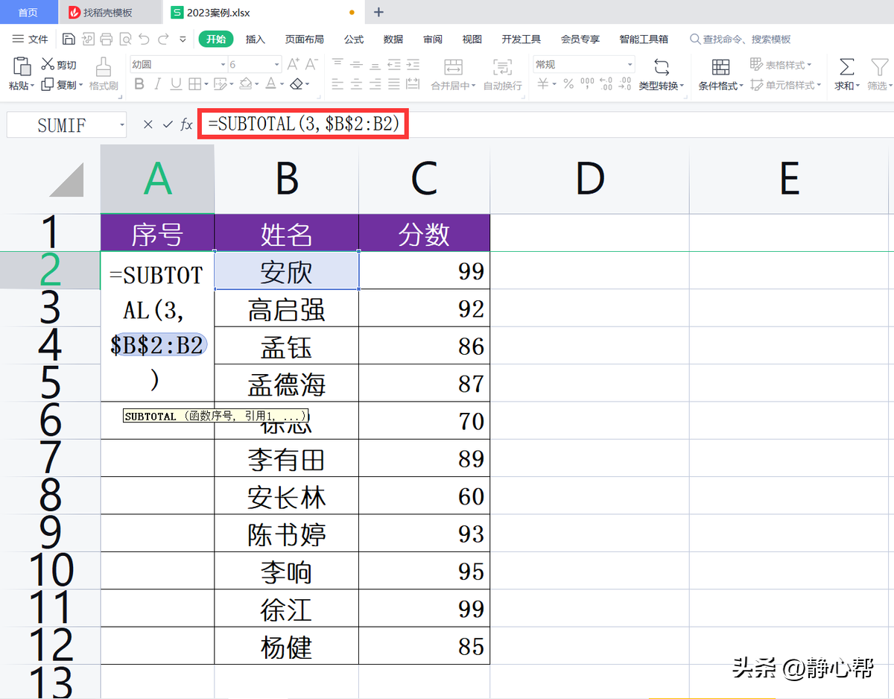Click the Increase Decimal icon
This screenshot has width=894, height=699.
tap(606, 84)
